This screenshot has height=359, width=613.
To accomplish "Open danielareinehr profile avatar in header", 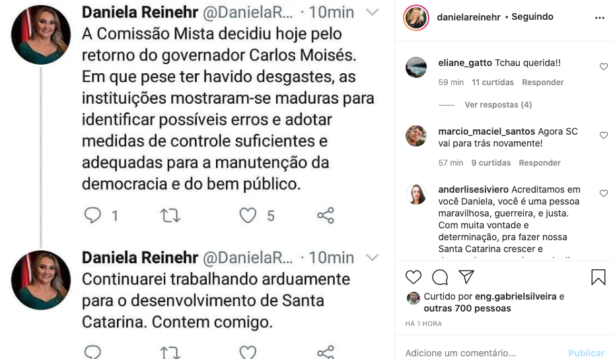I will [x=416, y=18].
